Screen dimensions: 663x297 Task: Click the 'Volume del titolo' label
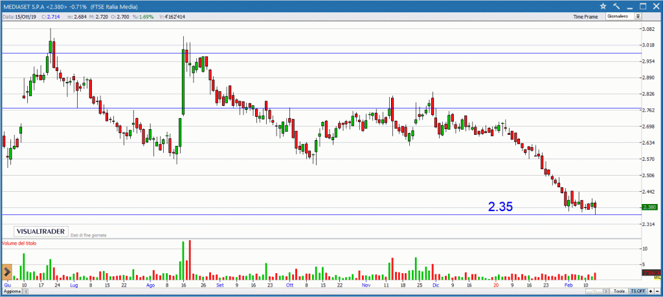[x=19, y=243]
